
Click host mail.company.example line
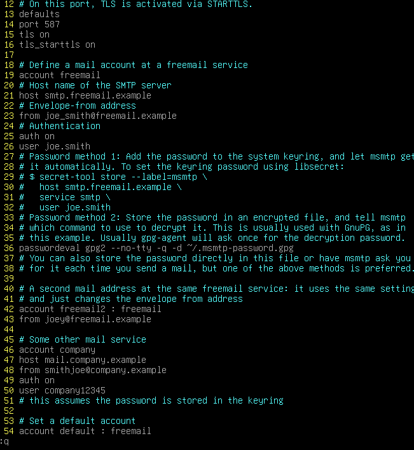[83, 360]
